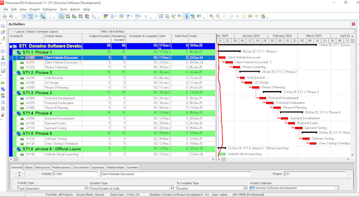Open the Duration Type dropdown
This screenshot has width=359, height=197.
pos(171,189)
